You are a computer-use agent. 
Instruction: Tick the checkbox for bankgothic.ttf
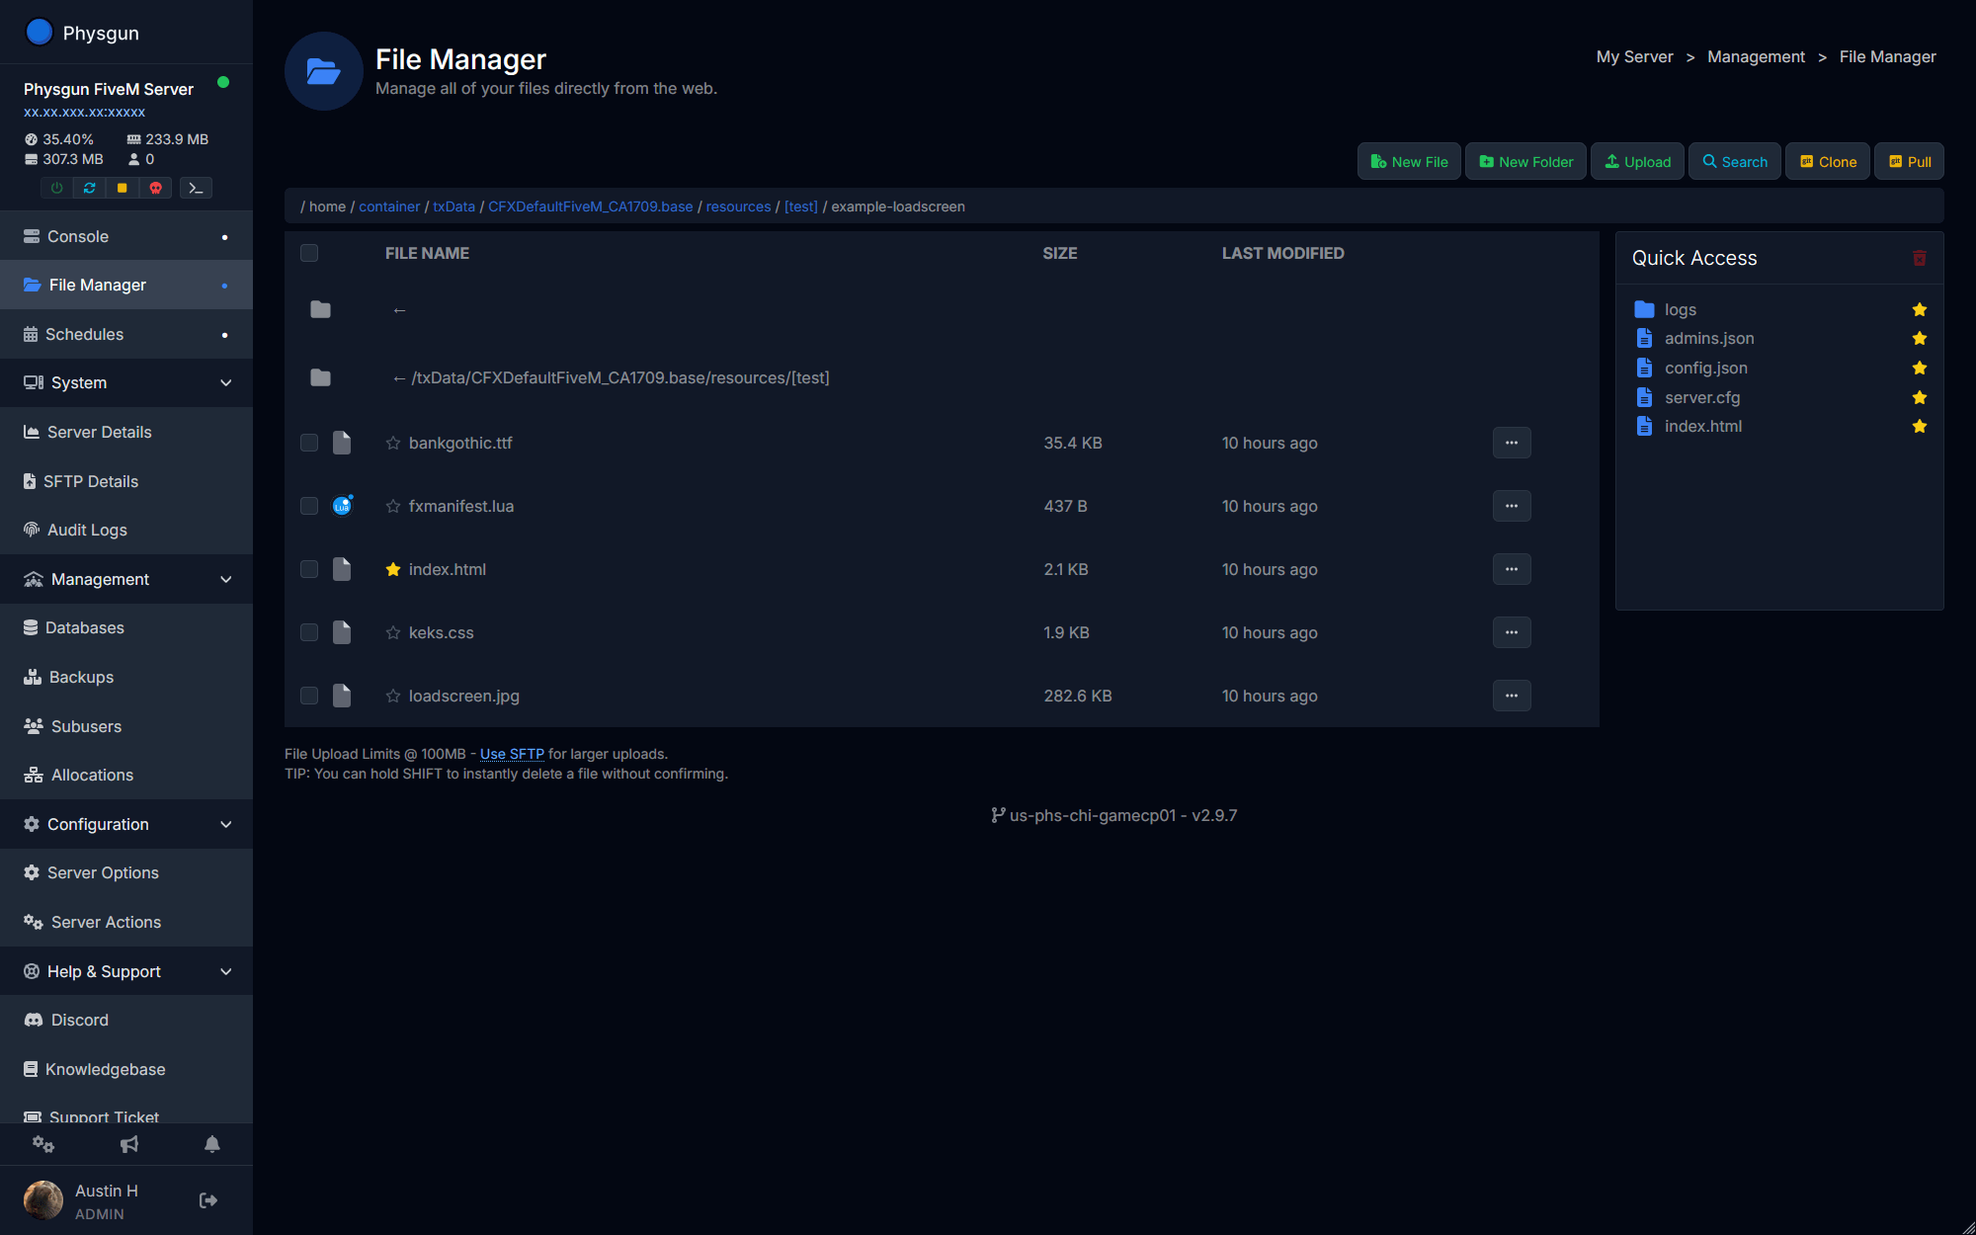tap(309, 443)
